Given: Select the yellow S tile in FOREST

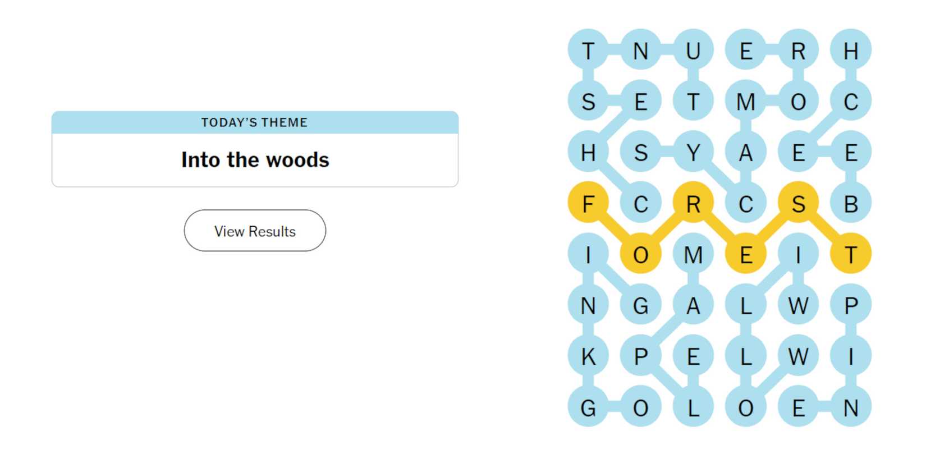Looking at the screenshot, I should click(799, 204).
